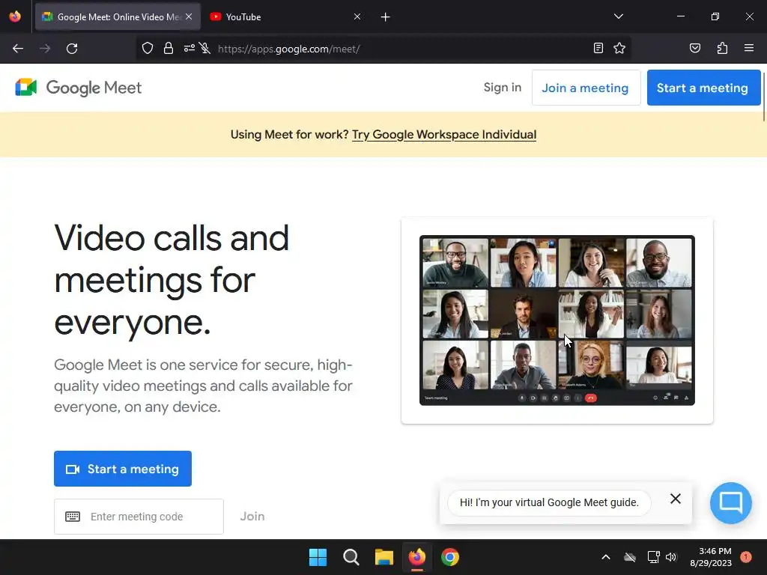Expand the list all tabs dropdown arrow

tap(618, 16)
